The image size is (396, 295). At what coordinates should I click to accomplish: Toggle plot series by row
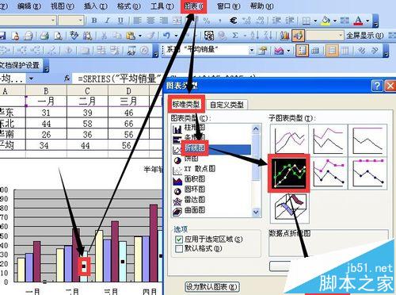point(332,50)
